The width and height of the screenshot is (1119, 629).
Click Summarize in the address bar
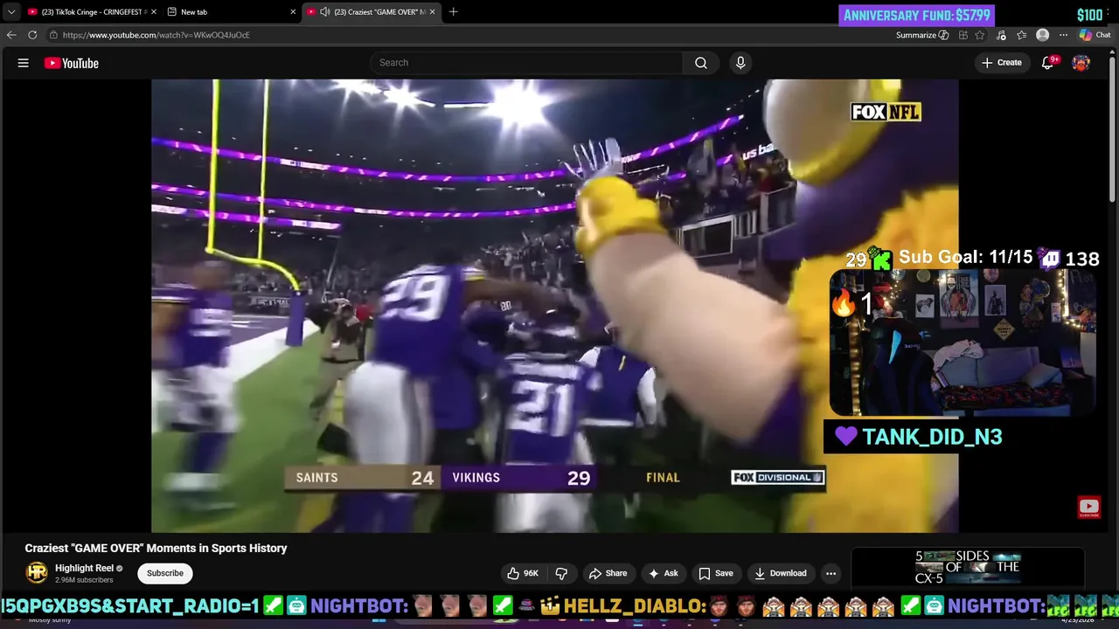(x=922, y=35)
